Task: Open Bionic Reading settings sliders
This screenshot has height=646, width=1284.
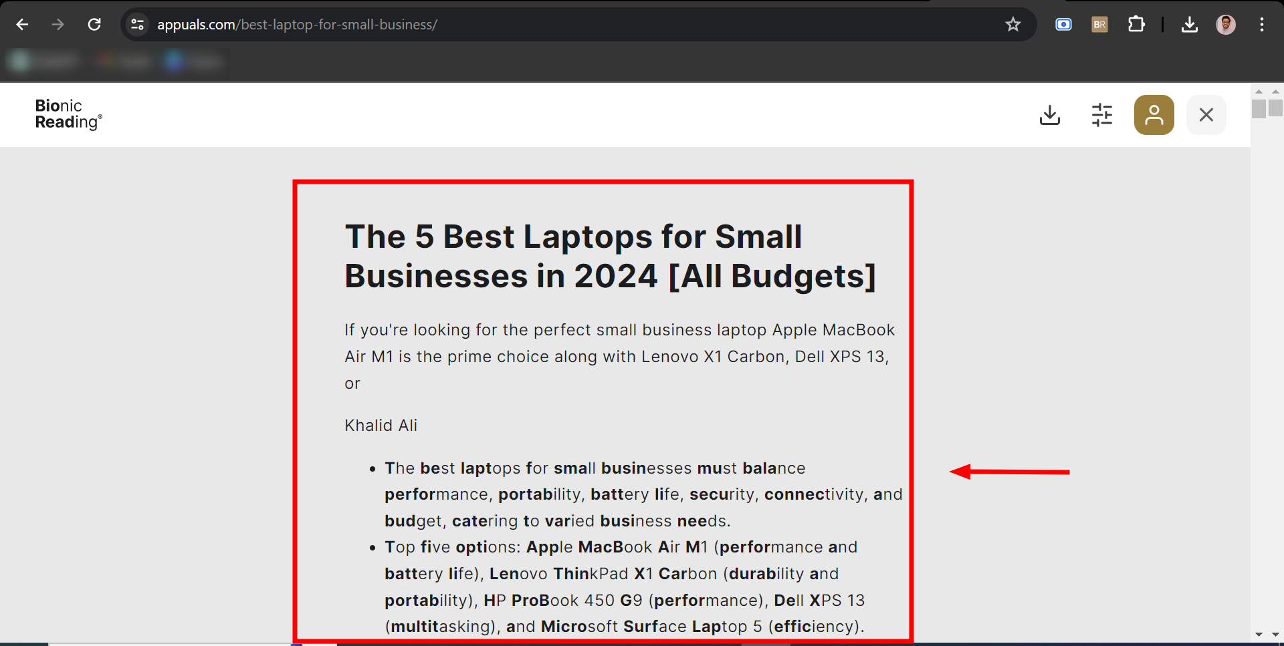Action: click(1102, 115)
